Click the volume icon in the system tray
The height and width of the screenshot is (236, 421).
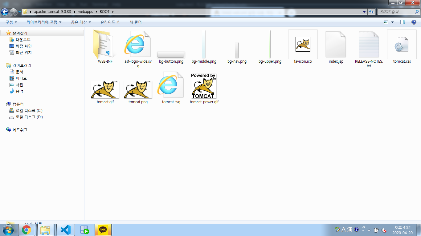click(384, 230)
